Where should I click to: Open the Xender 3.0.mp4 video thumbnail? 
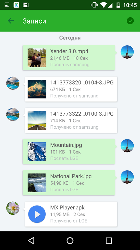[x=37, y=58]
